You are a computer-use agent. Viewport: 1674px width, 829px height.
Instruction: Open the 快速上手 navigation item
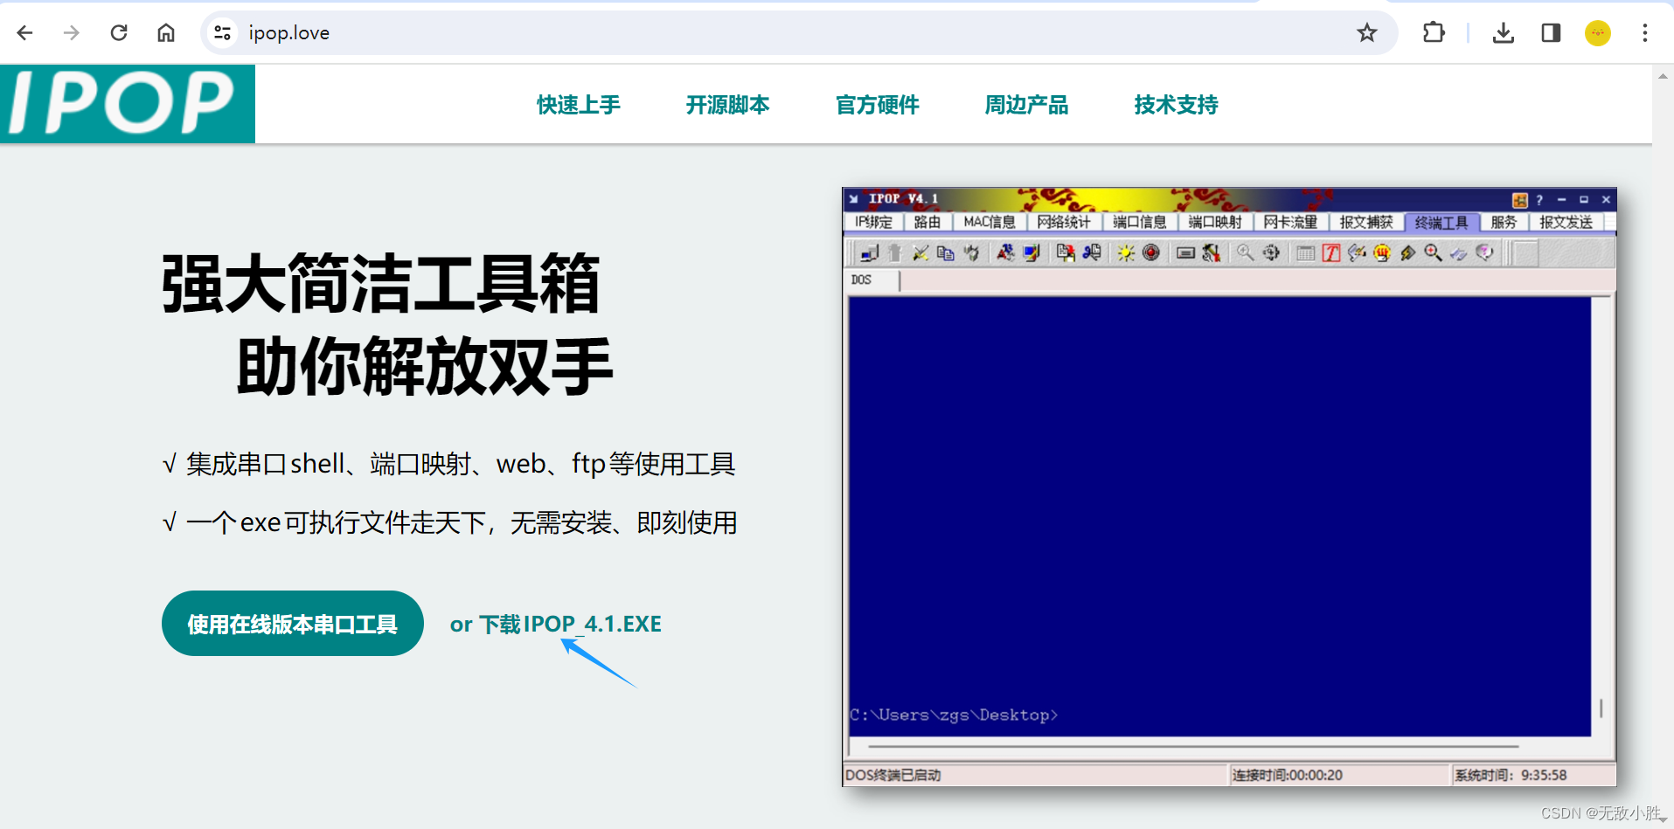tap(579, 105)
